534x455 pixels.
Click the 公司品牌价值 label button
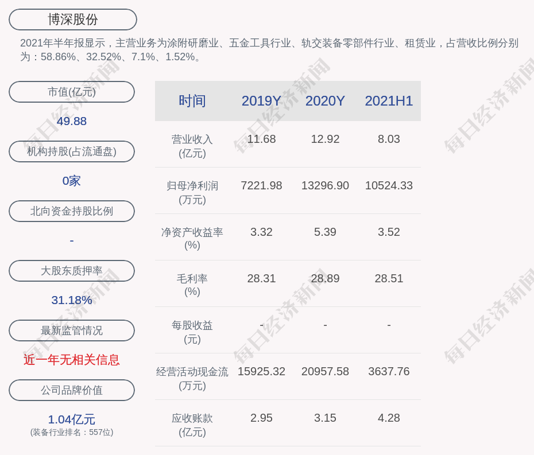pos(72,390)
